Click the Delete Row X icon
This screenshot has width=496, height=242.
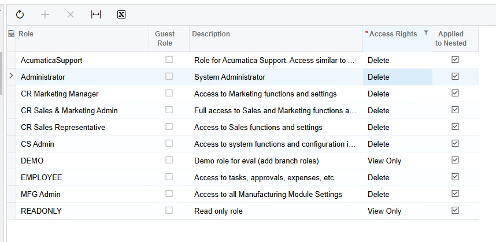[x=71, y=14]
